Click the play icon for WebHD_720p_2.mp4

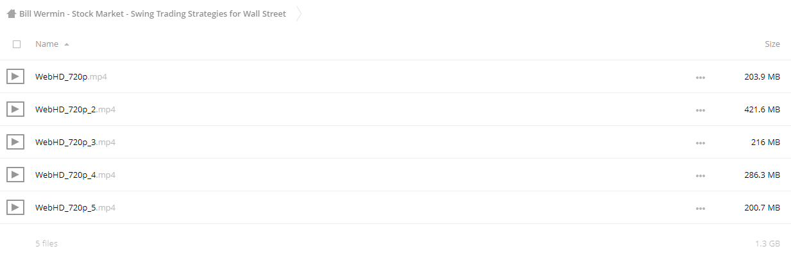15,110
